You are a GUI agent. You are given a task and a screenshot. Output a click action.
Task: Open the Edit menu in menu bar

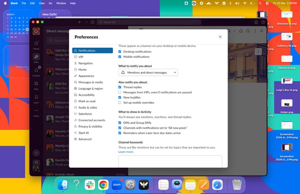click(32, 3)
